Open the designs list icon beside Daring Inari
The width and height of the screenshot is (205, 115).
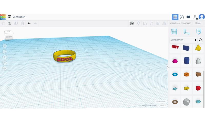click(9, 17)
